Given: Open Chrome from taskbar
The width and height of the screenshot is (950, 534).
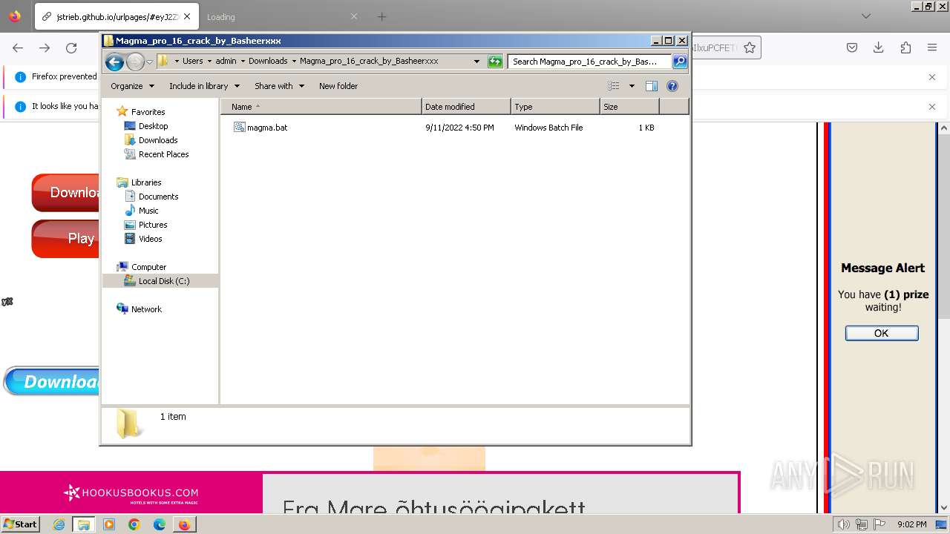Looking at the screenshot, I should (x=134, y=524).
